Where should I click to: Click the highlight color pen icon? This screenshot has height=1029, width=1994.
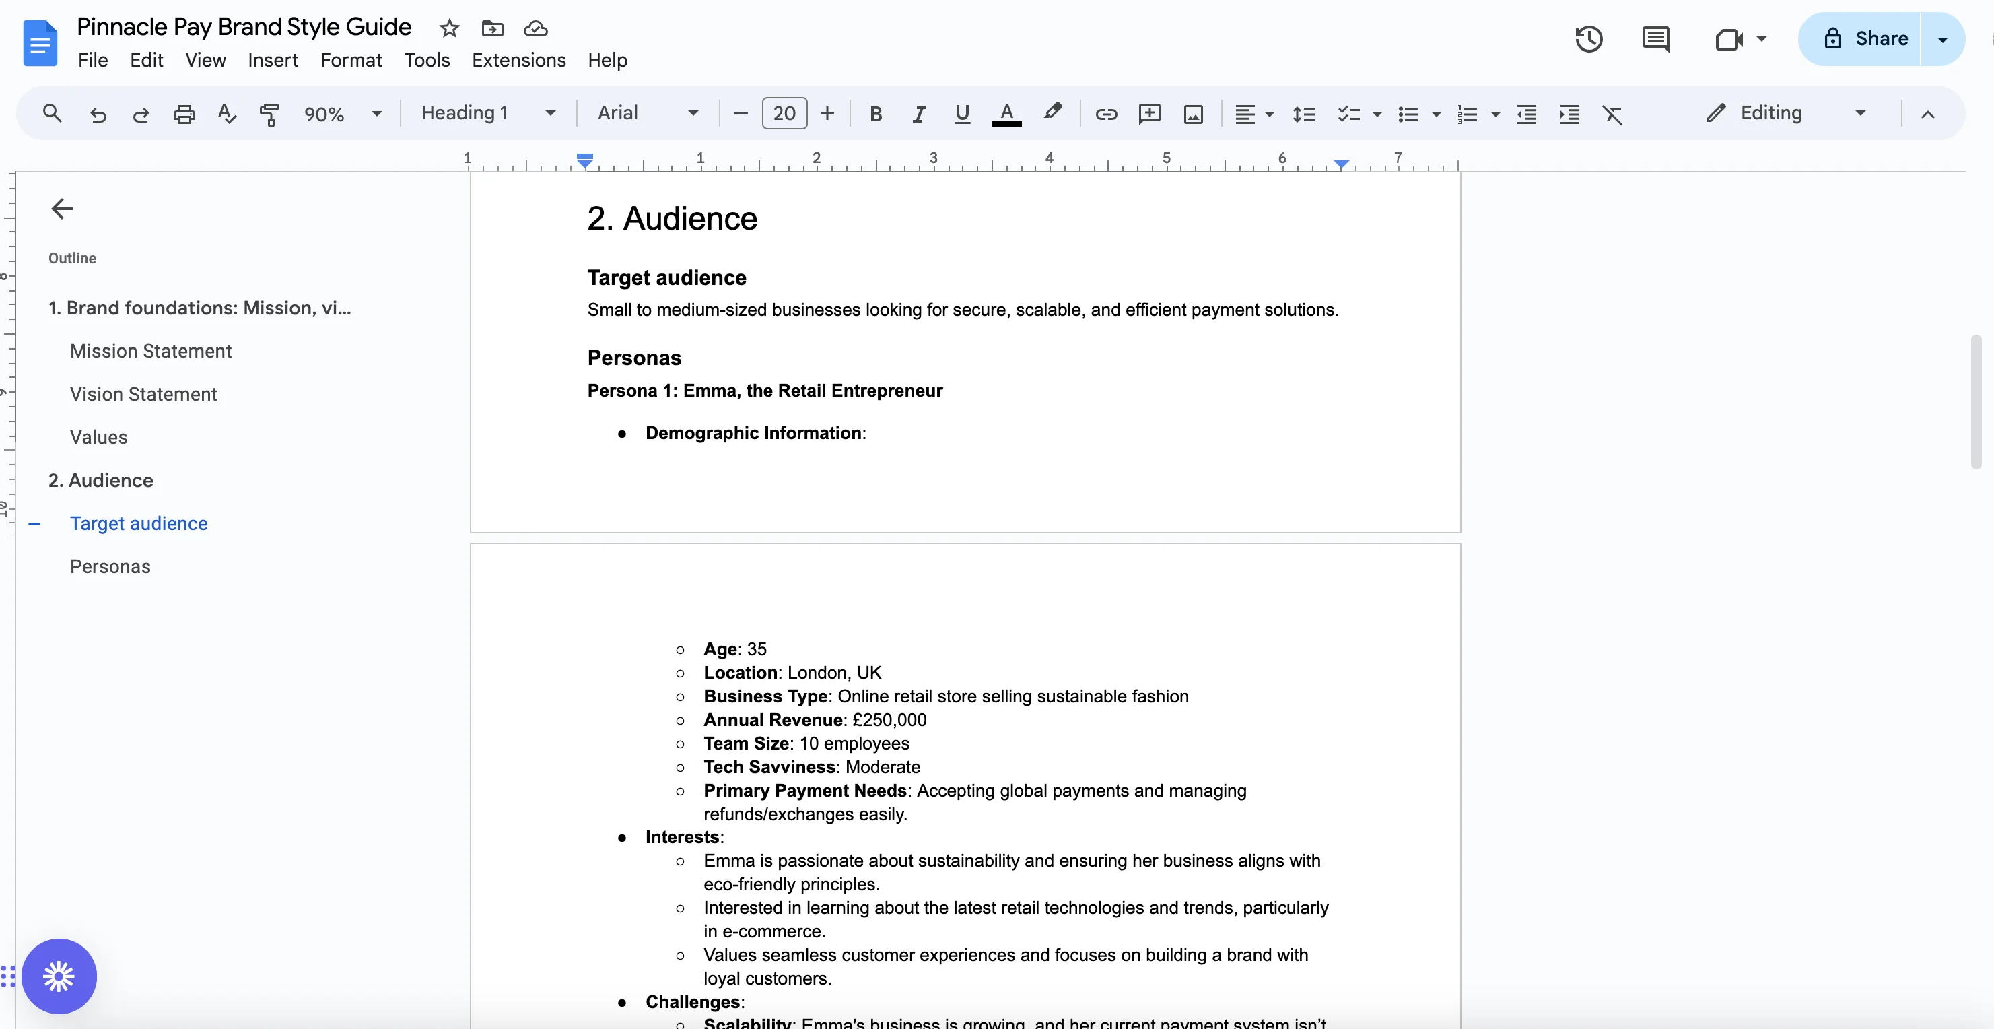tap(1052, 112)
